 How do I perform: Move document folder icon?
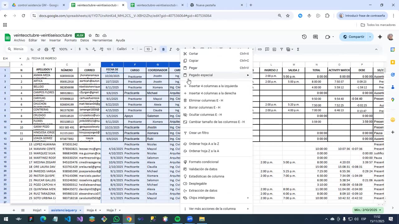97,35
